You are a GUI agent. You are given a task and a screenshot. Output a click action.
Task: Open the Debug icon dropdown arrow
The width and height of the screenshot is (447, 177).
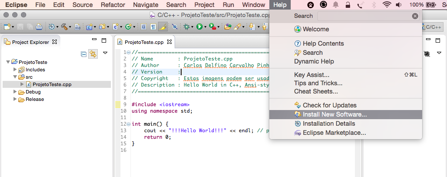[193, 27]
